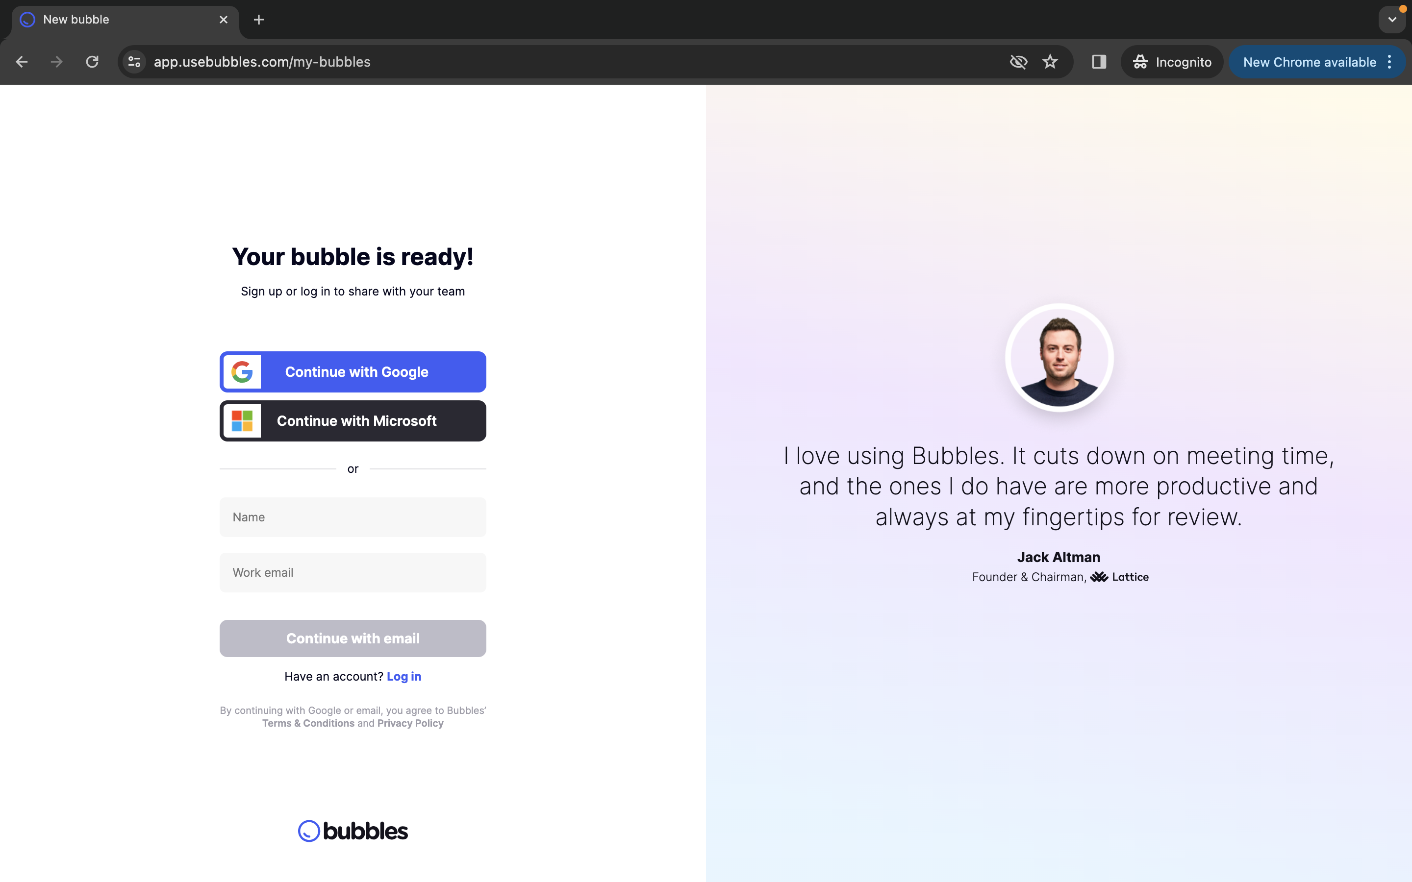Click the Name input field
Viewport: 1412px width, 882px height.
[x=353, y=516]
